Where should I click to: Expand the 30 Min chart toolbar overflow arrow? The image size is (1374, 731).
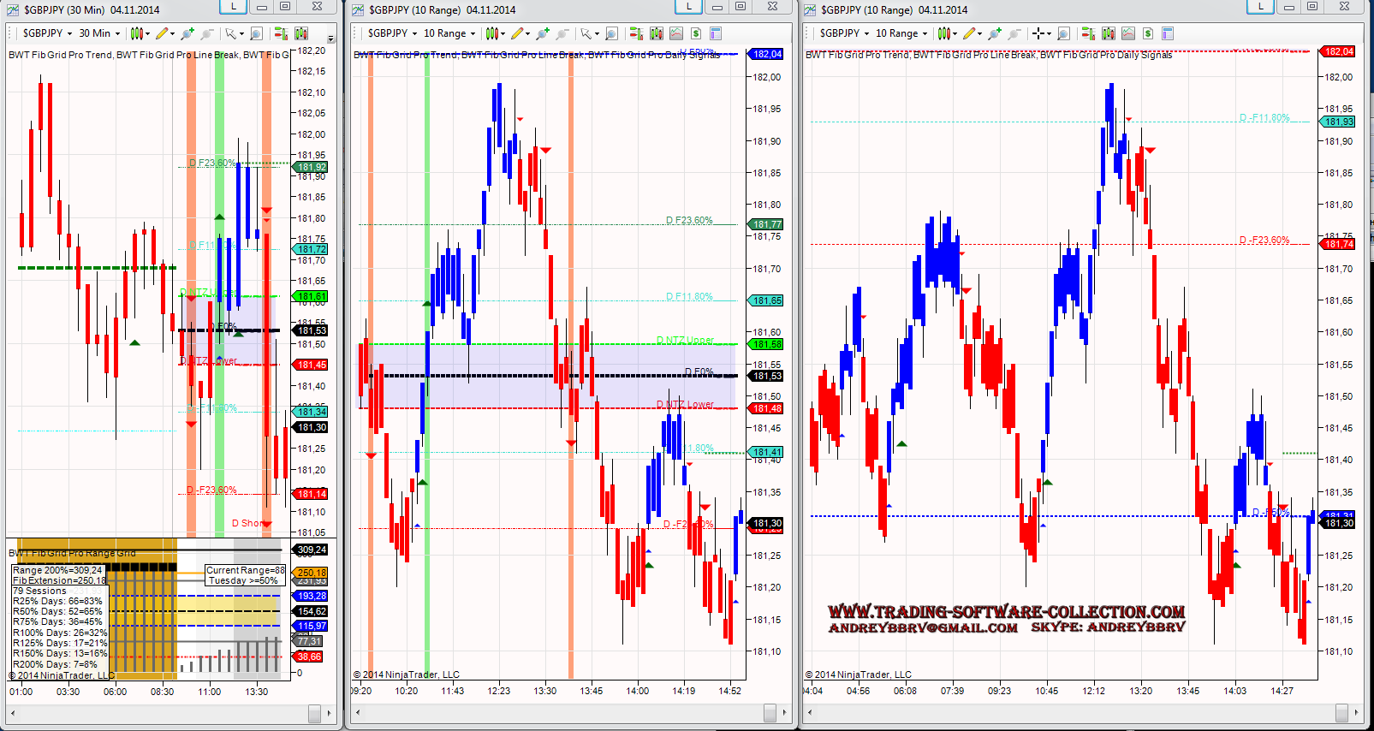(x=331, y=39)
